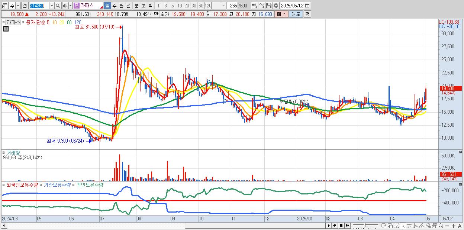Select the 30 interval tab

pyautogui.click(x=194, y=6)
